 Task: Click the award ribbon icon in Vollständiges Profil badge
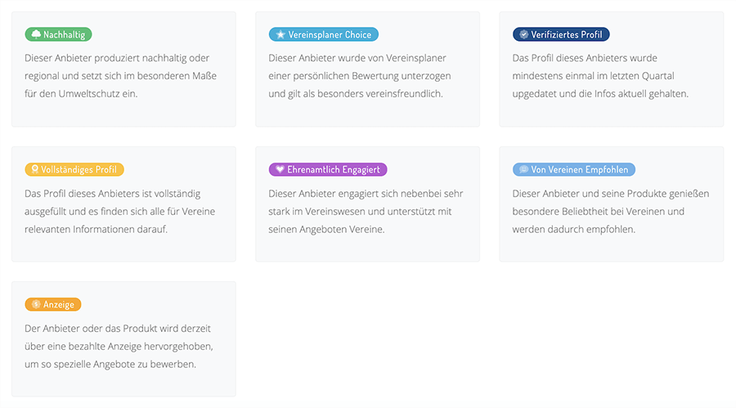click(x=34, y=170)
